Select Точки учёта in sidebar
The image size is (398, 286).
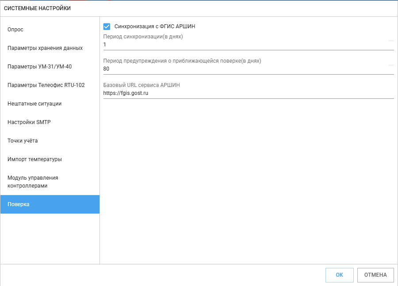coord(23,141)
